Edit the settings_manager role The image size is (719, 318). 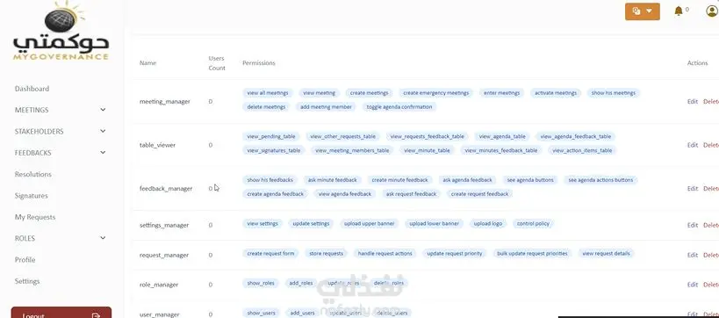pos(692,225)
